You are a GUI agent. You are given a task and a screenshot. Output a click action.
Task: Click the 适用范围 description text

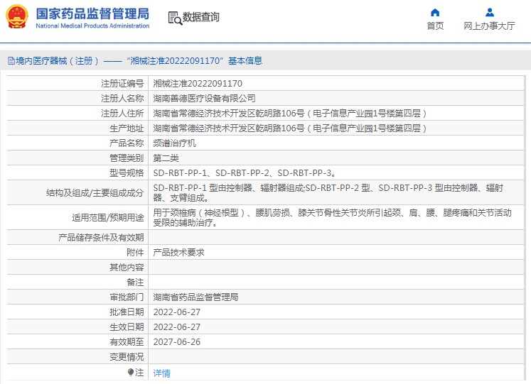point(332,218)
